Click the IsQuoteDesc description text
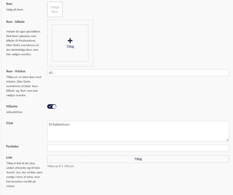This screenshot has height=195, width=233. pos(13,112)
